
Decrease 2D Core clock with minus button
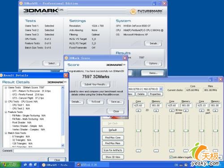click(138, 151)
